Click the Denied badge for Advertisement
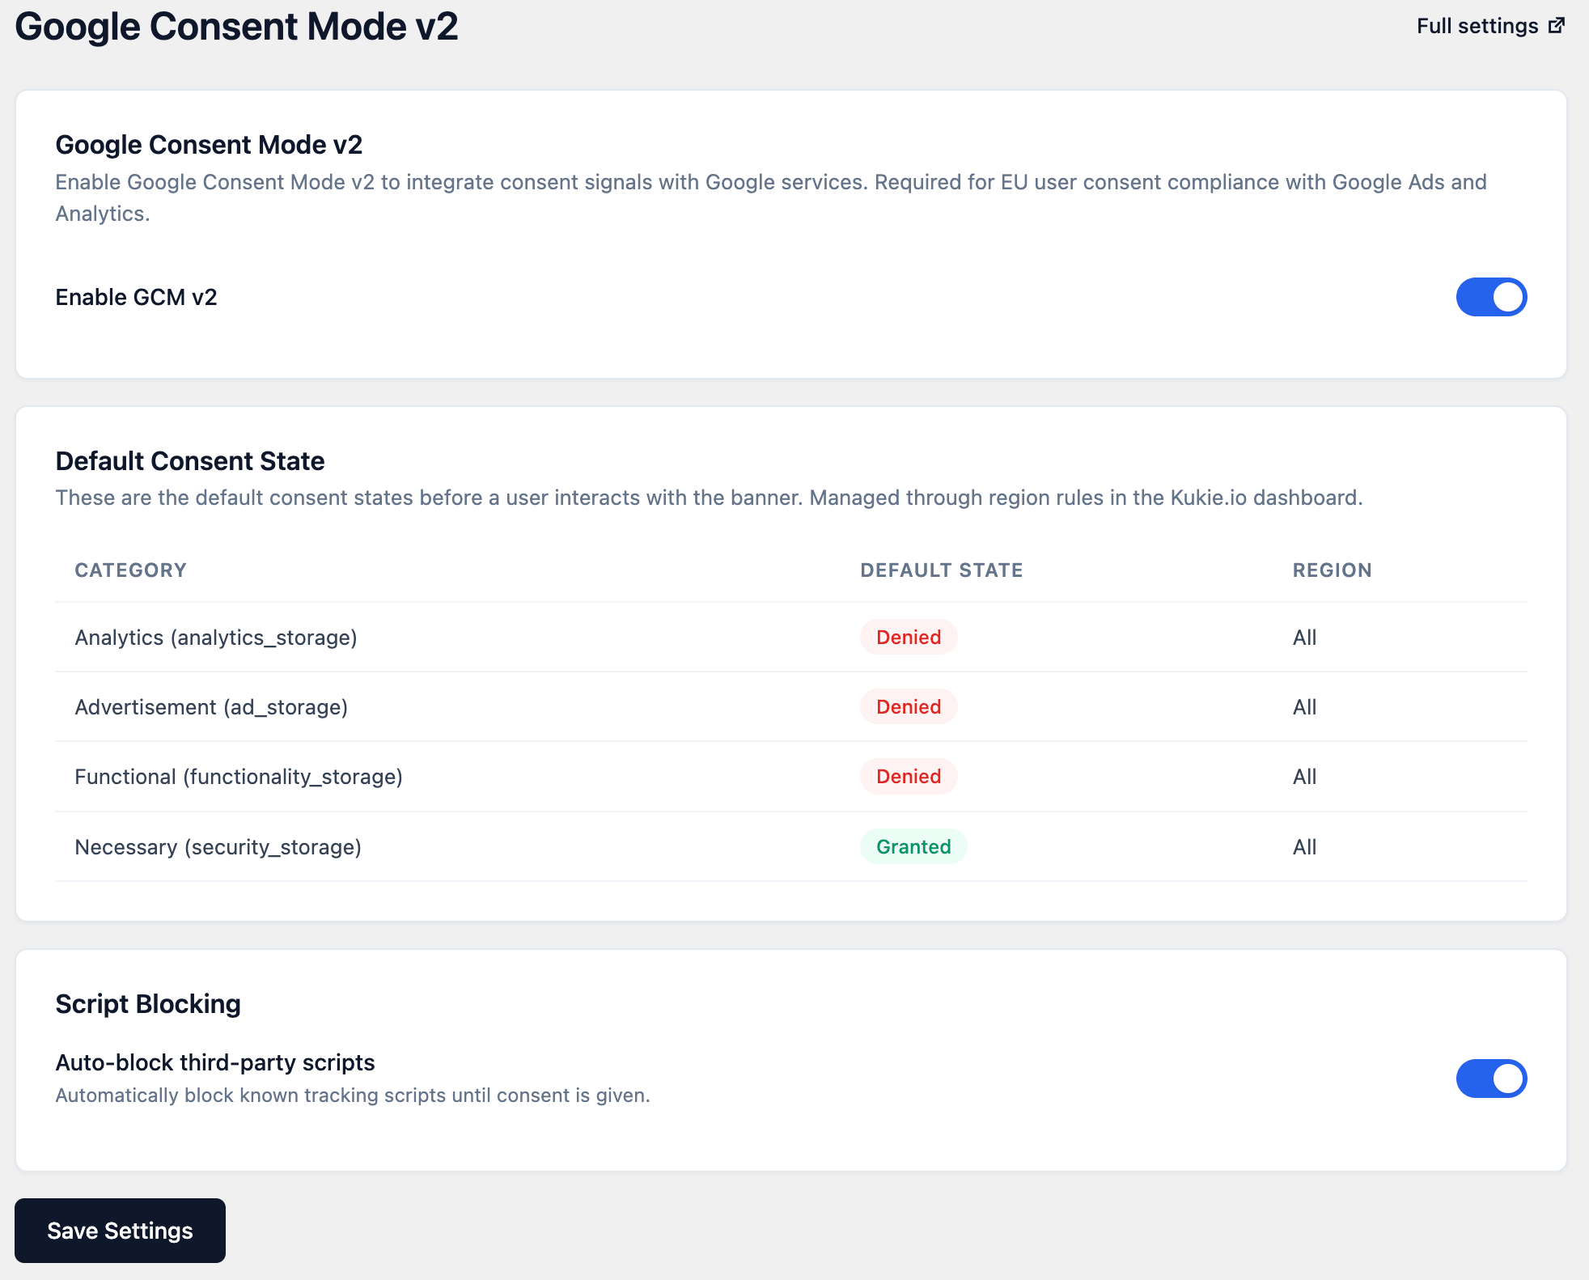Screen dimensions: 1589x1280 tap(908, 706)
